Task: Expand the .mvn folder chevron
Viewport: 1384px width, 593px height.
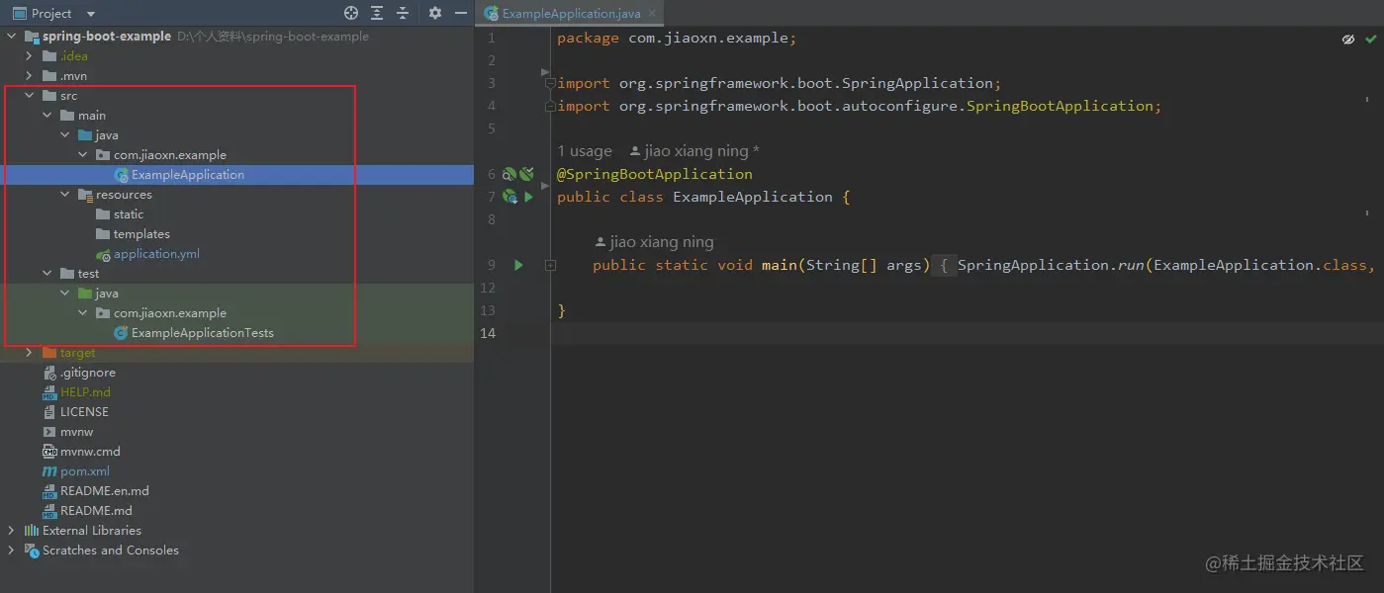Action: point(30,76)
